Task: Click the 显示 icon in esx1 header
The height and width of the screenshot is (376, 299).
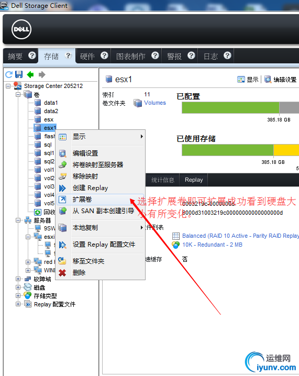Action: [241, 80]
